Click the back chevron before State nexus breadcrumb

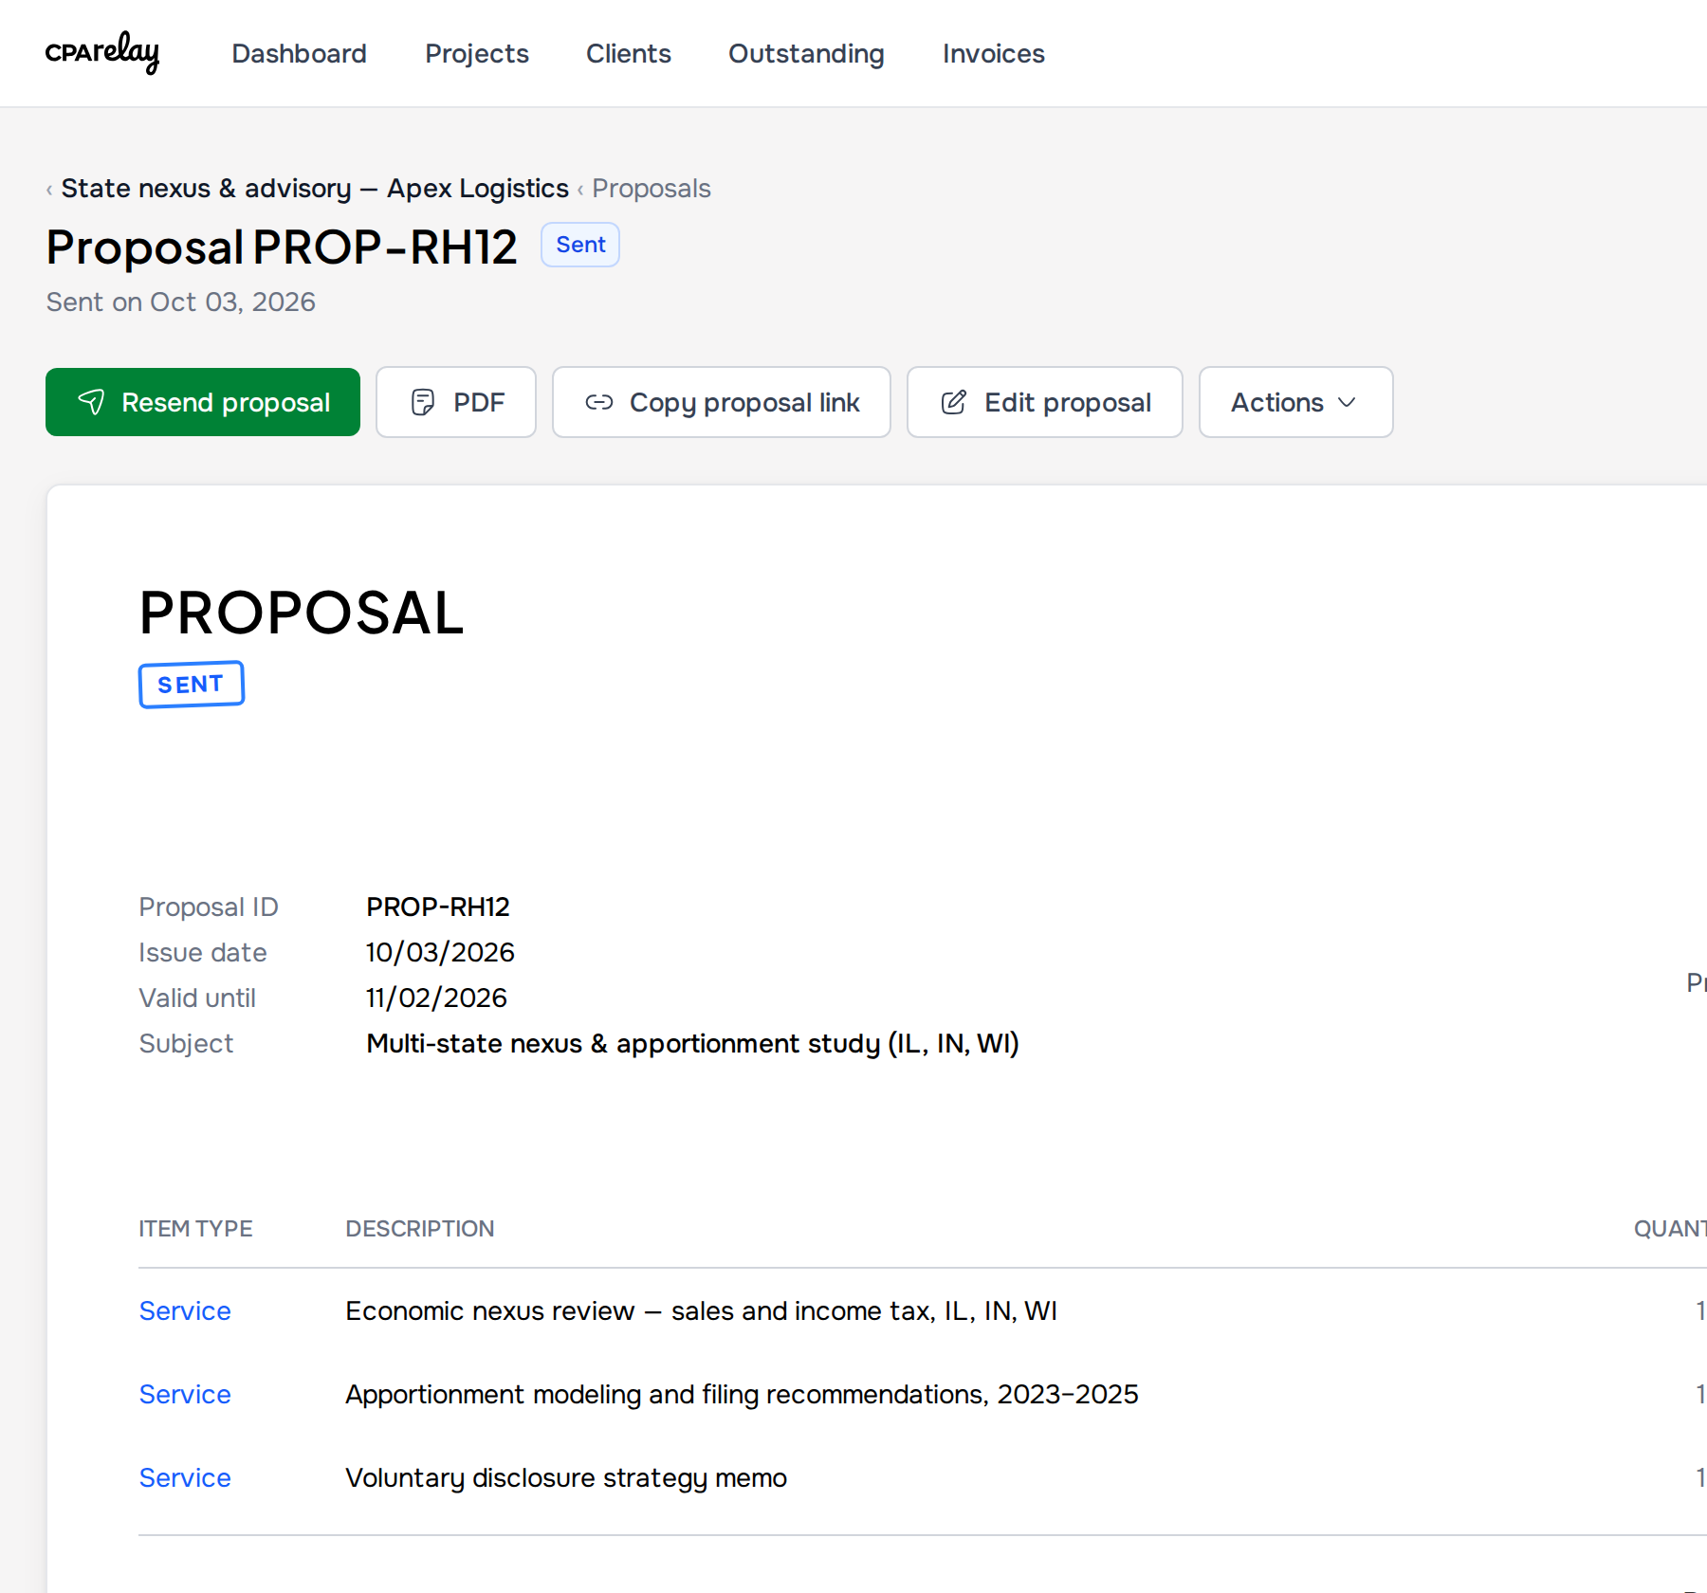click(49, 190)
